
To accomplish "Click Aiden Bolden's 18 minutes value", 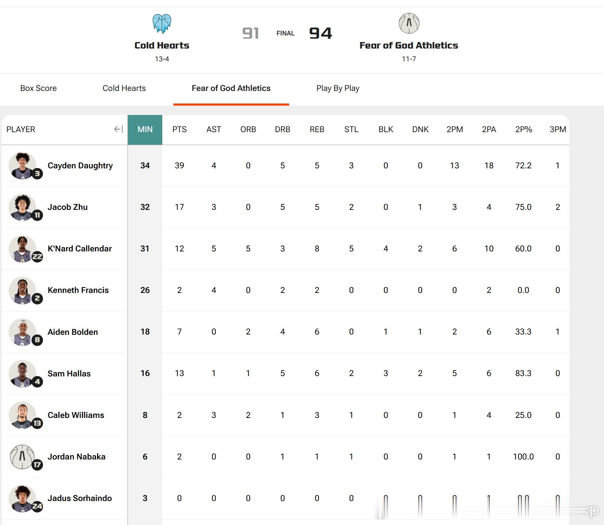I will [x=145, y=332].
